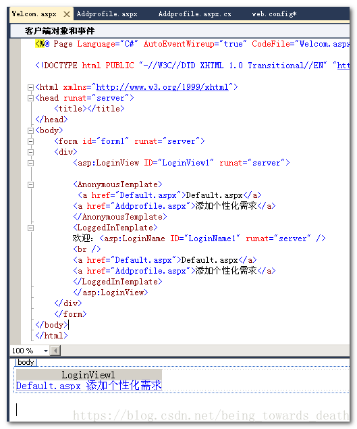
Task: Switch to the Welcom.aspx tab
Action: point(34,14)
